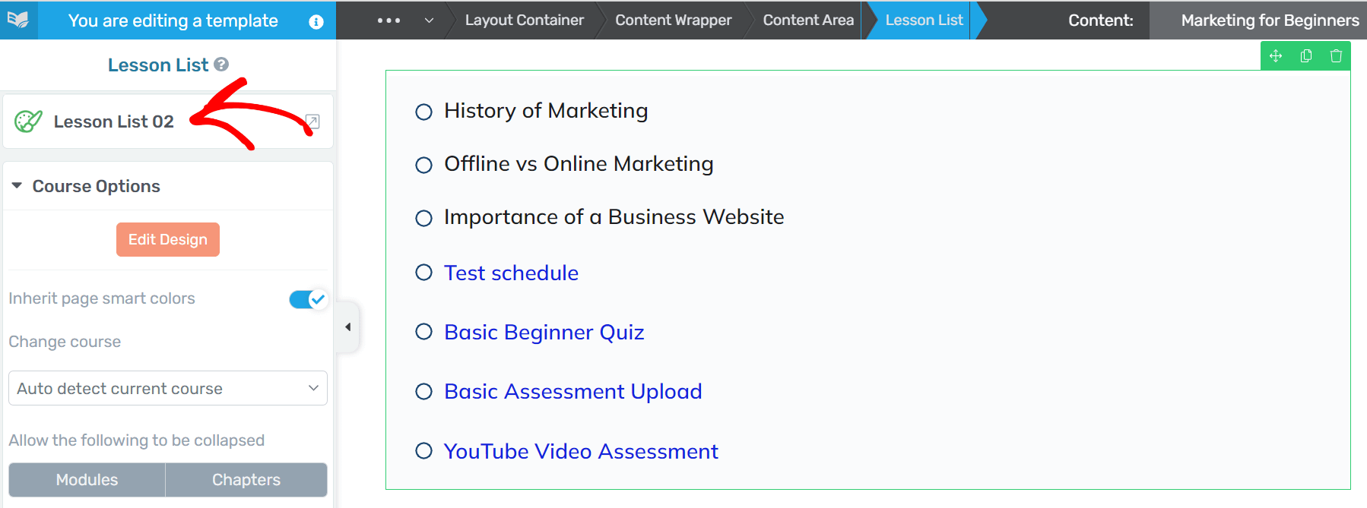Collapse the Course Options section
This screenshot has height=508, width=1367.
17,186
